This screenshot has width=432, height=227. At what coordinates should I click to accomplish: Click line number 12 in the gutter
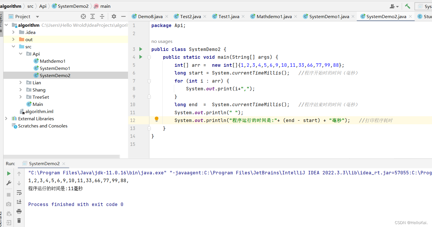pos(133,120)
